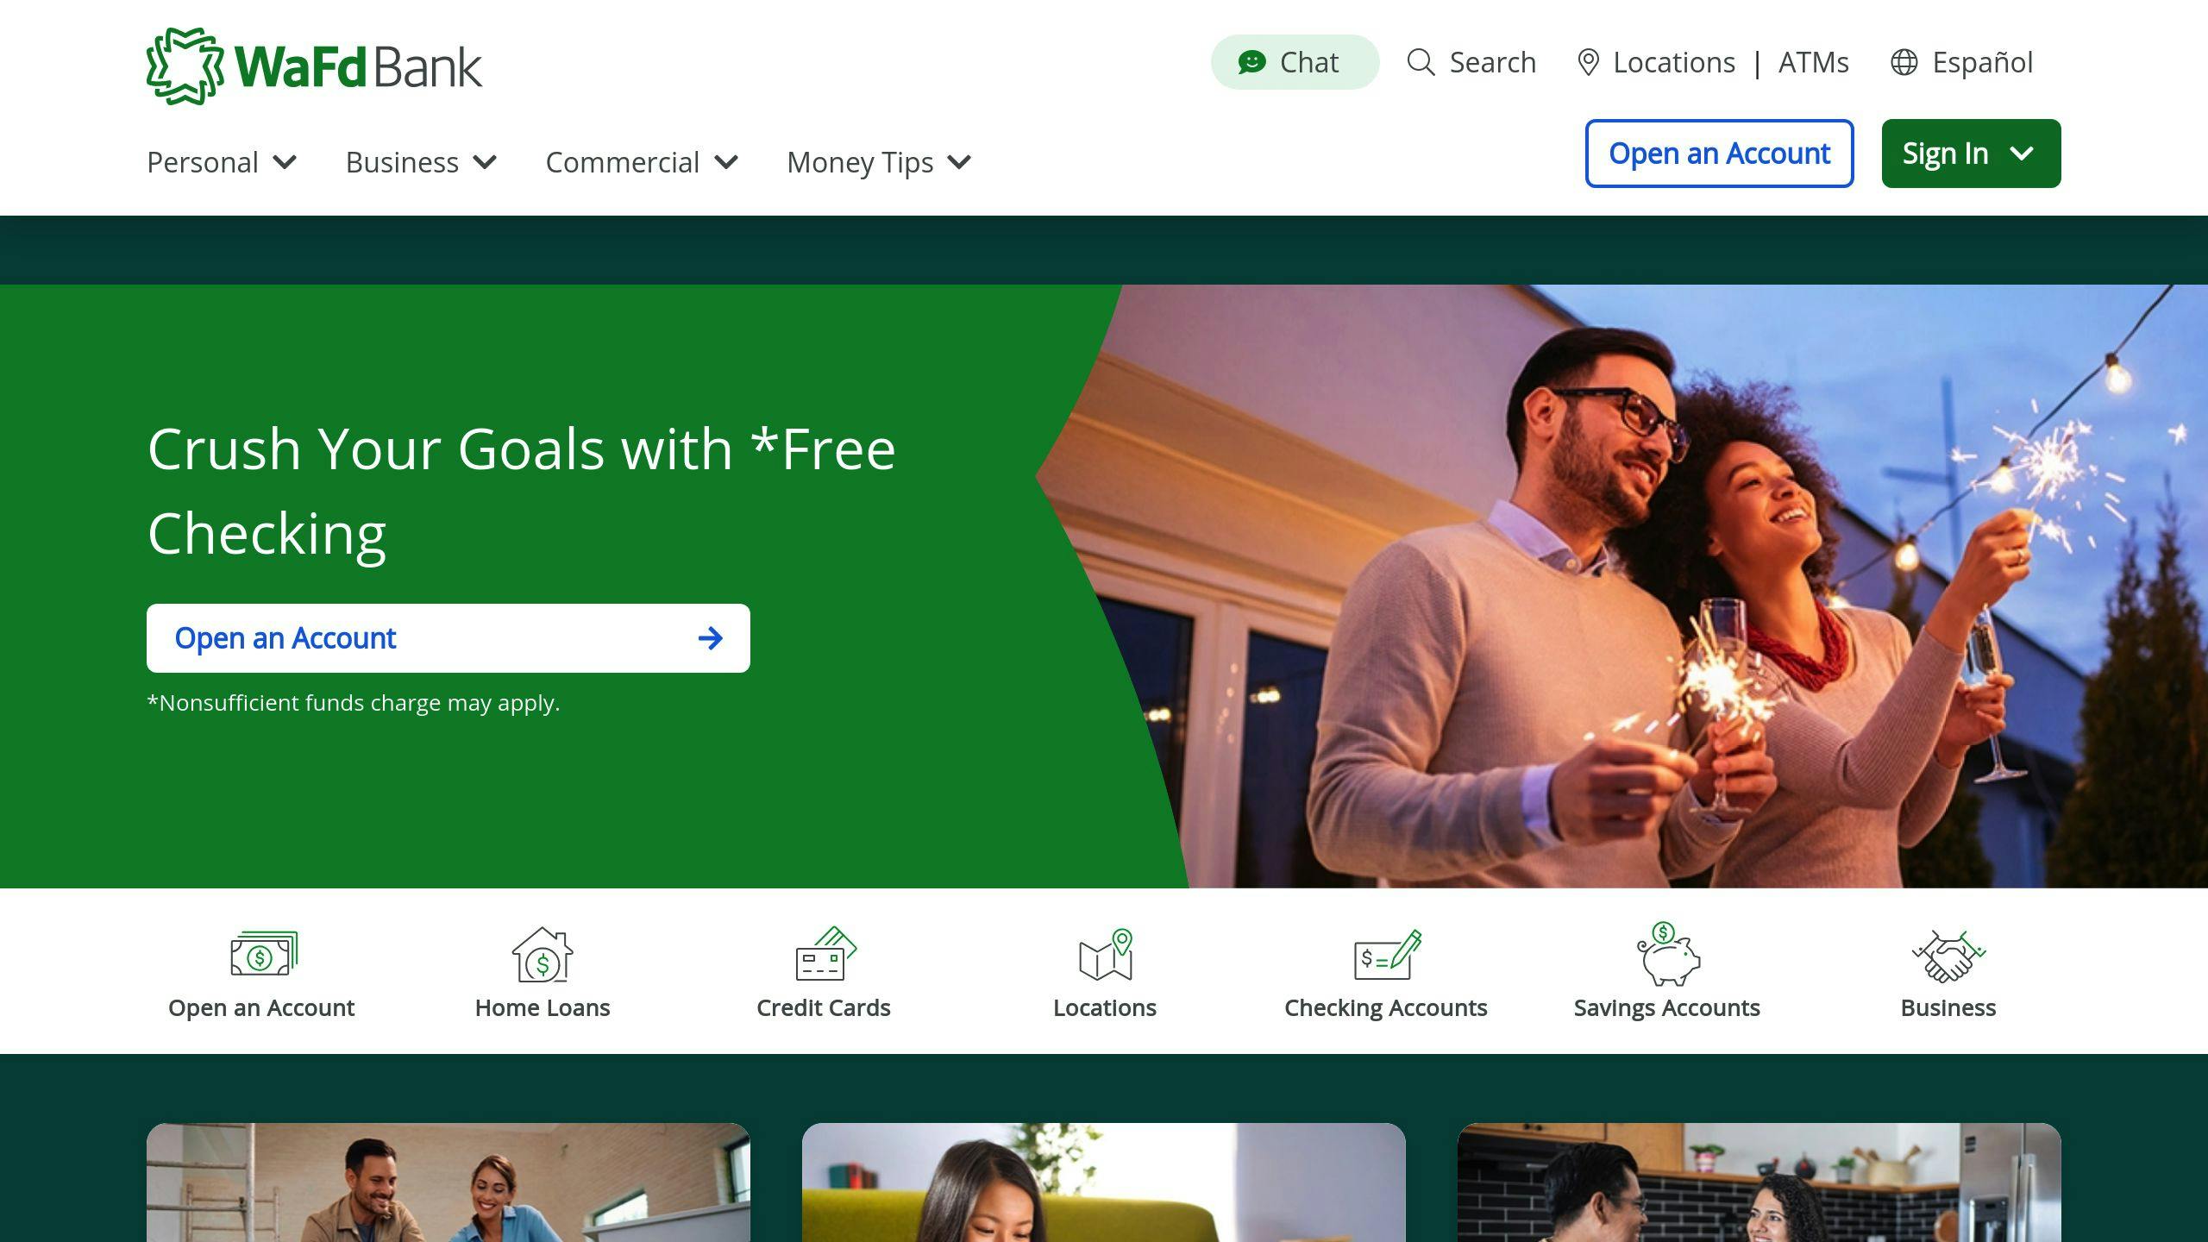
Task: Open the Money Tips menu
Action: click(x=879, y=162)
